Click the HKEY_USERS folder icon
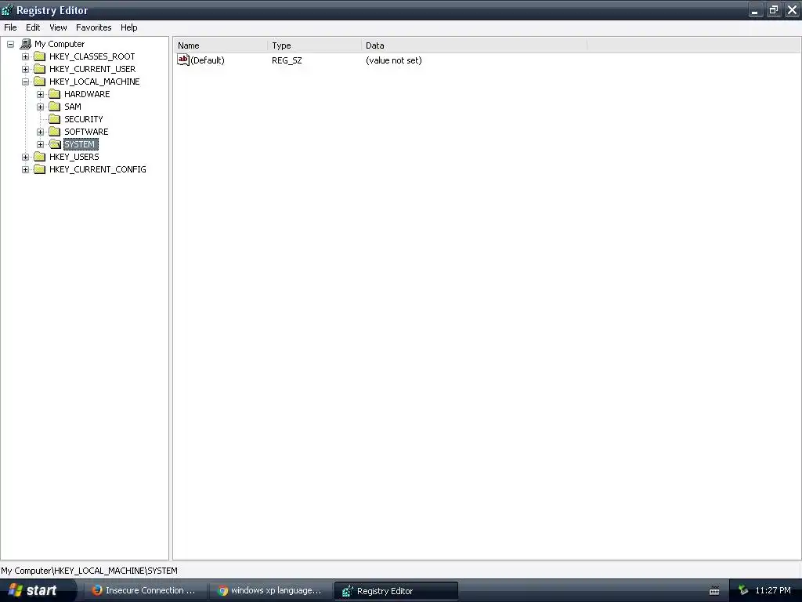The image size is (802, 602). click(x=39, y=157)
